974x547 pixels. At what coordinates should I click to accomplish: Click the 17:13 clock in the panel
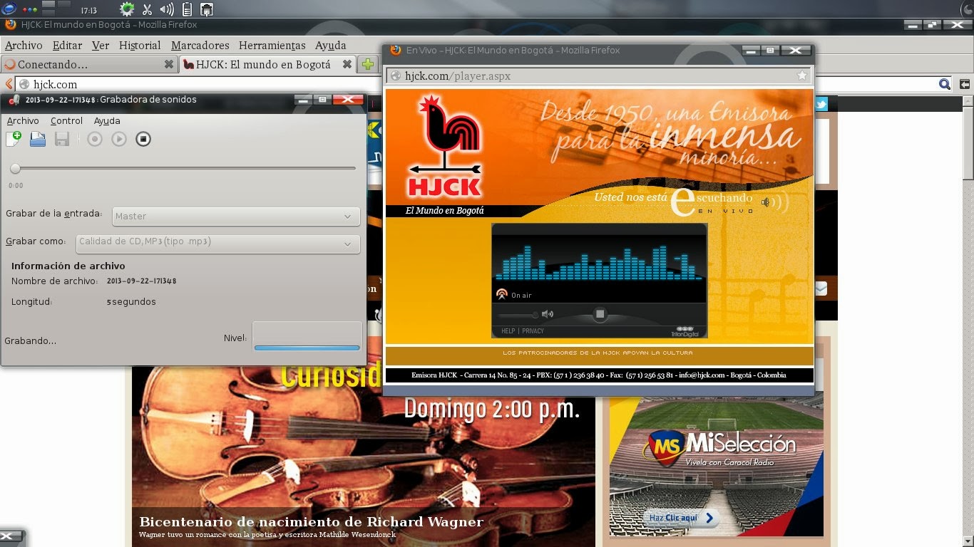tap(88, 11)
